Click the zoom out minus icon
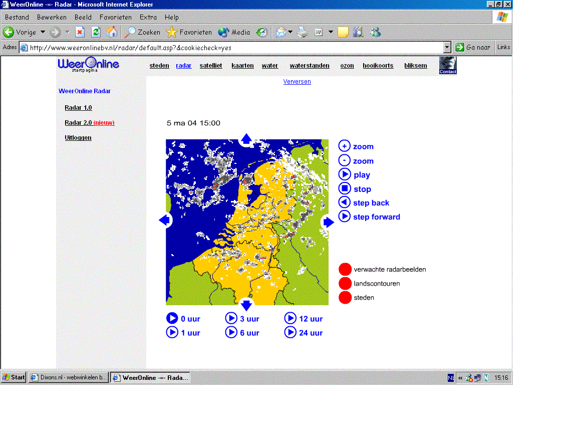This screenshot has height=429, width=573. pos(344,160)
